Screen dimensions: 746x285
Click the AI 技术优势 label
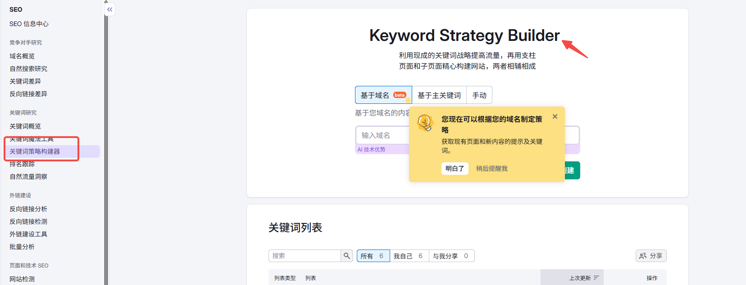click(x=371, y=150)
